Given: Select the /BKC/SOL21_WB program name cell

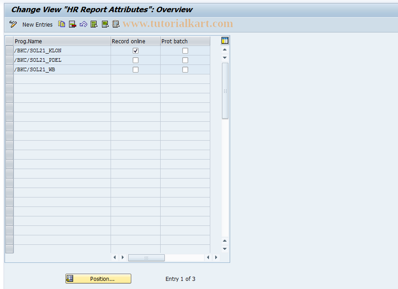Looking at the screenshot, I should click(62, 69).
